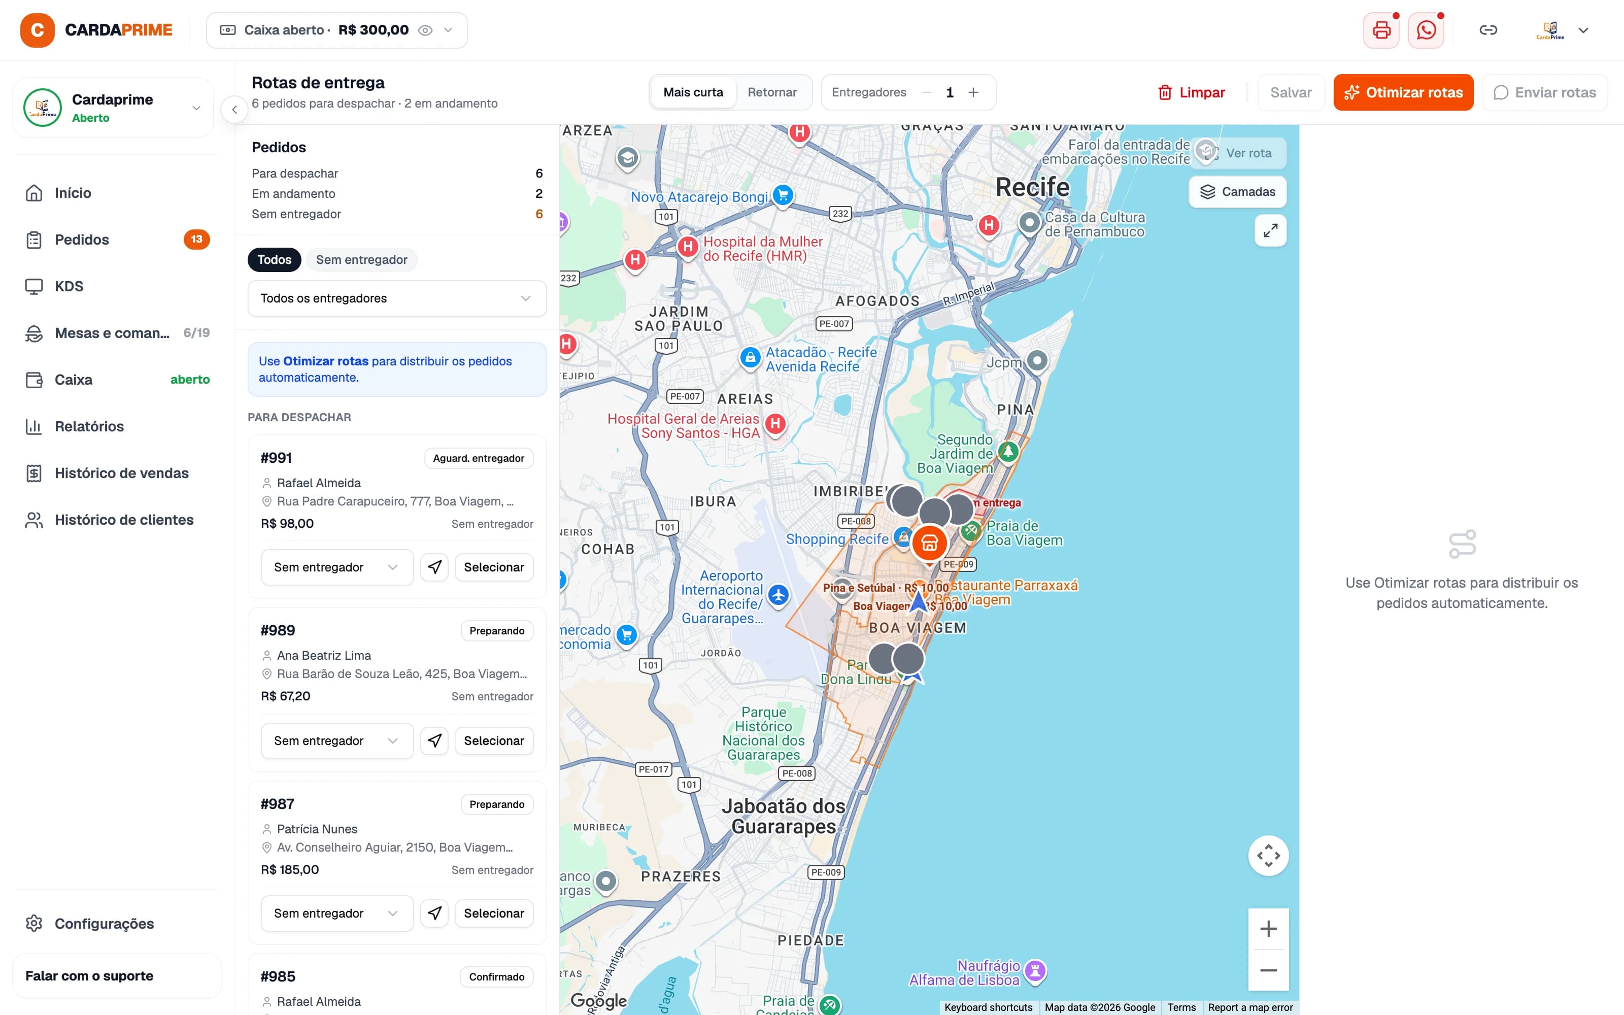
Task: Select the Sem entregador filter tab
Action: point(362,260)
